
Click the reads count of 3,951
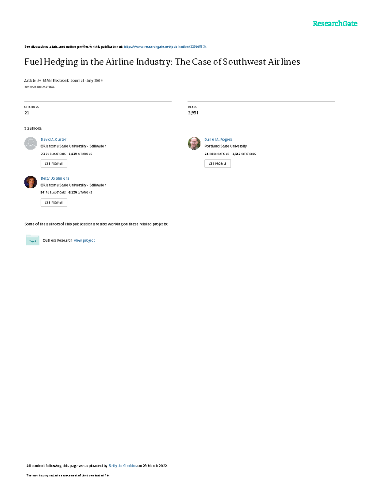click(x=193, y=113)
